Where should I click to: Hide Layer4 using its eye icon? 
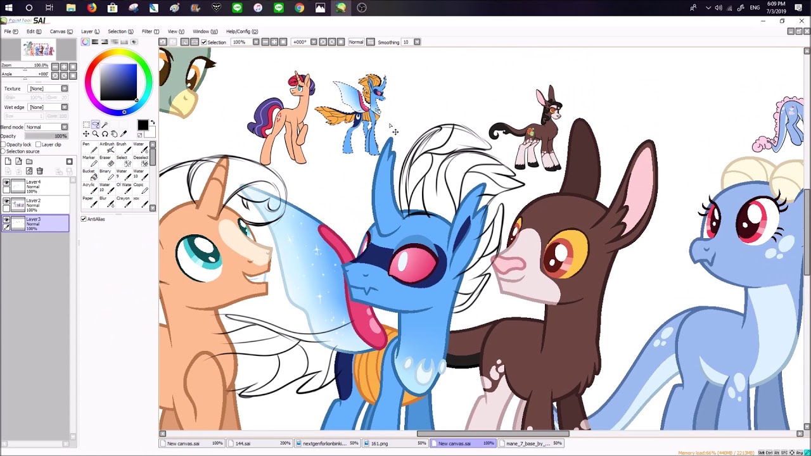click(6, 182)
